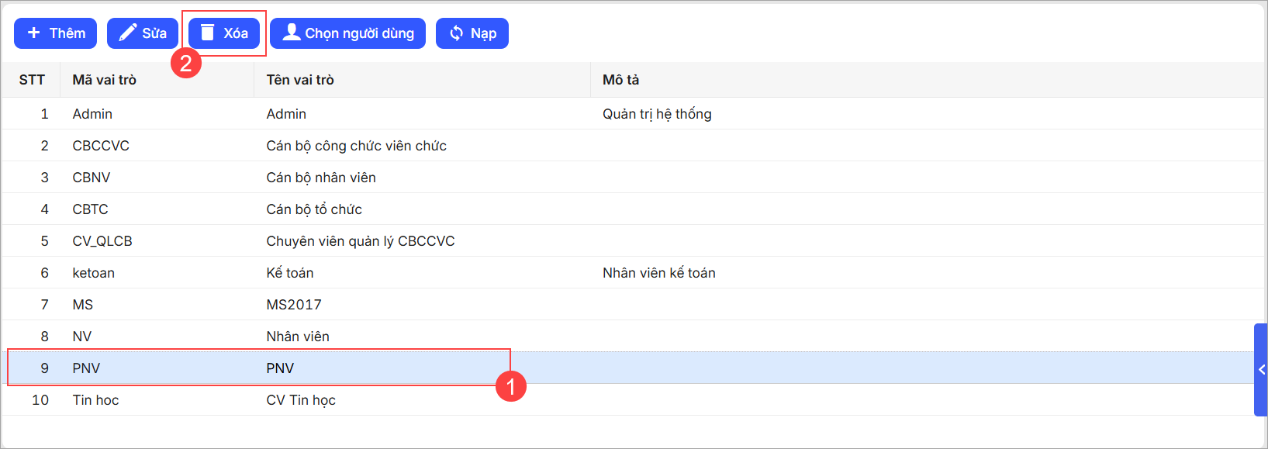Screen dimensions: 1268x449
Task: Click the plus icon on Thêm button
Action: [33, 33]
